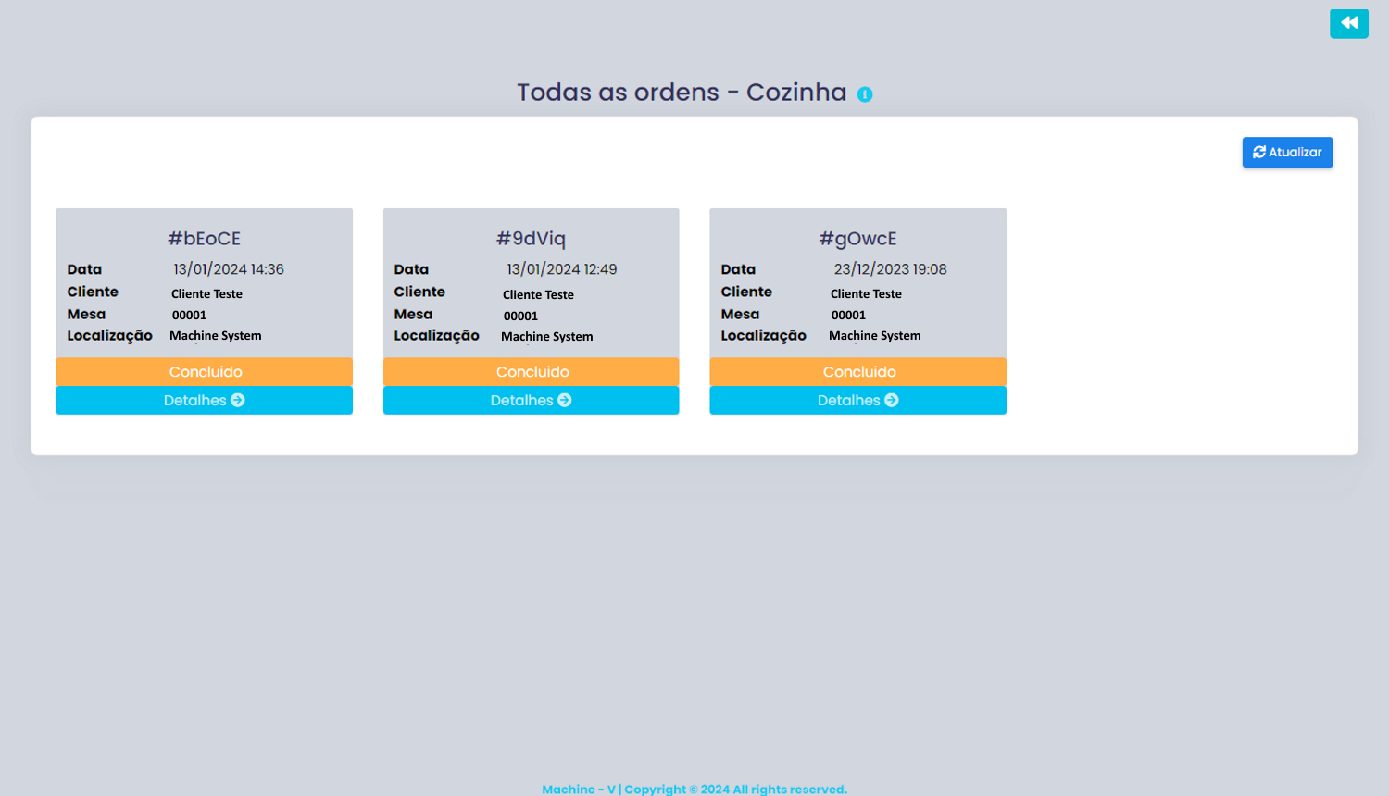Click the Todas as ordens - Cozinha heading

(x=682, y=93)
